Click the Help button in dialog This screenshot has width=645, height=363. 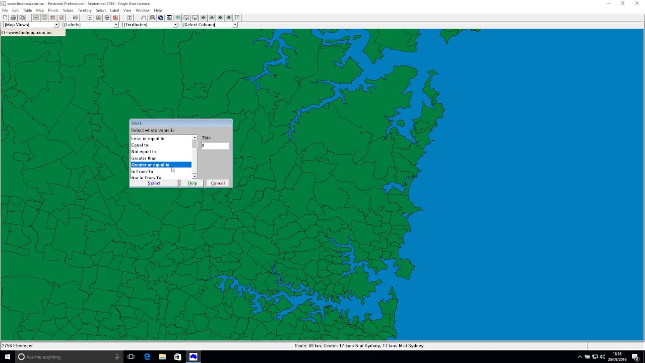(x=192, y=183)
